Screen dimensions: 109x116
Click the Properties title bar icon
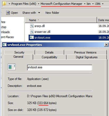[x=5, y=45]
